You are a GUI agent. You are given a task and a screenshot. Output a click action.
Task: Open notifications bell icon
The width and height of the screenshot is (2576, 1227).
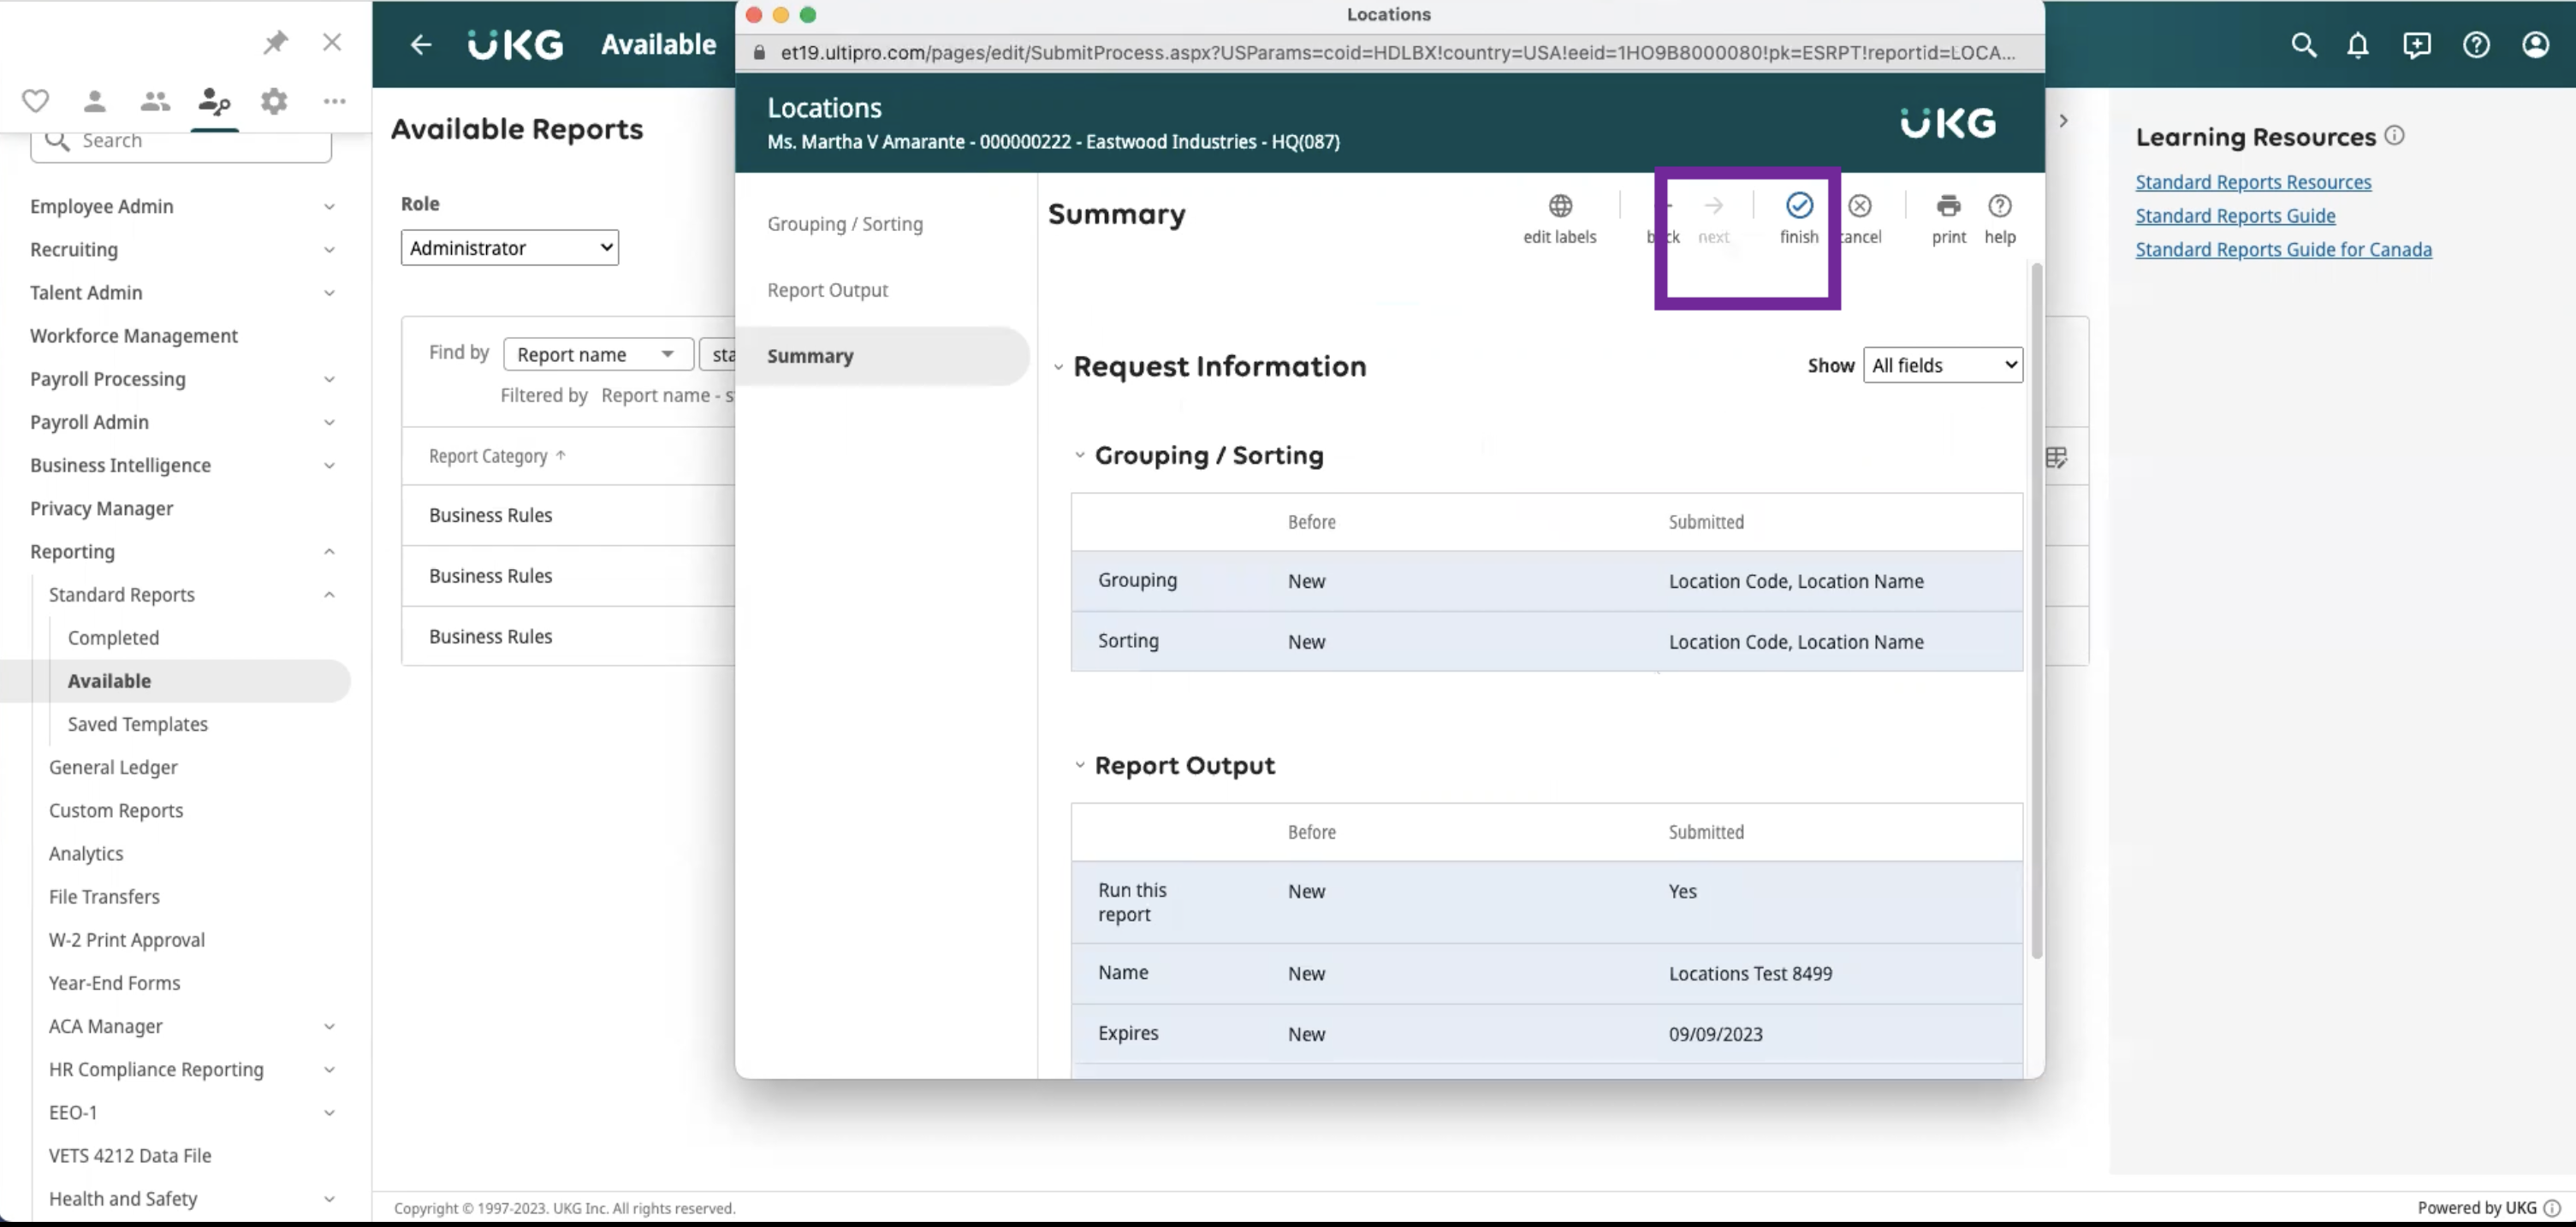[2357, 45]
